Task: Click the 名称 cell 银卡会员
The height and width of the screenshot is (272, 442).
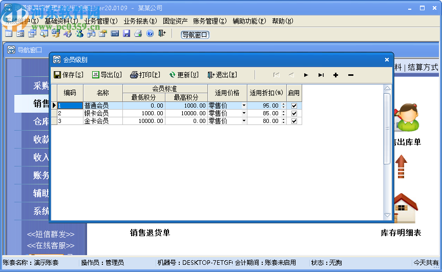Action: pos(103,113)
